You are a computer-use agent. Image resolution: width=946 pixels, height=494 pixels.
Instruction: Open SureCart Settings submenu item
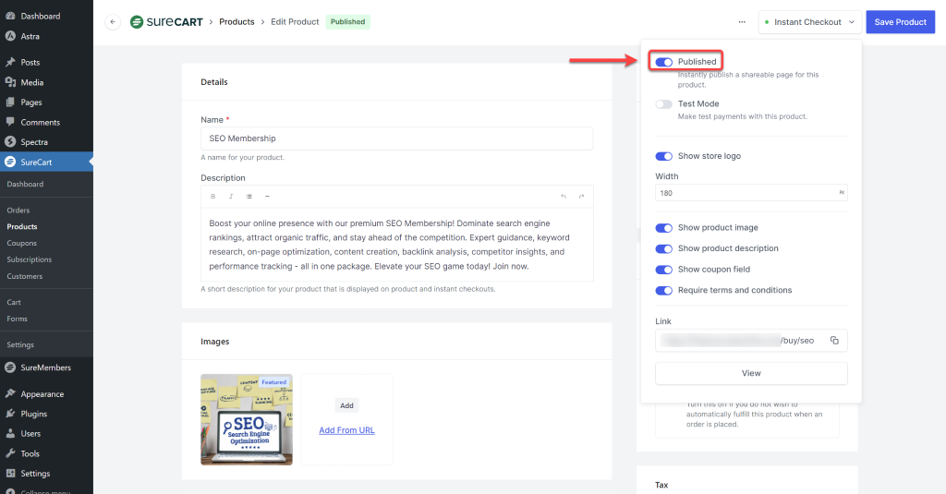(x=20, y=345)
